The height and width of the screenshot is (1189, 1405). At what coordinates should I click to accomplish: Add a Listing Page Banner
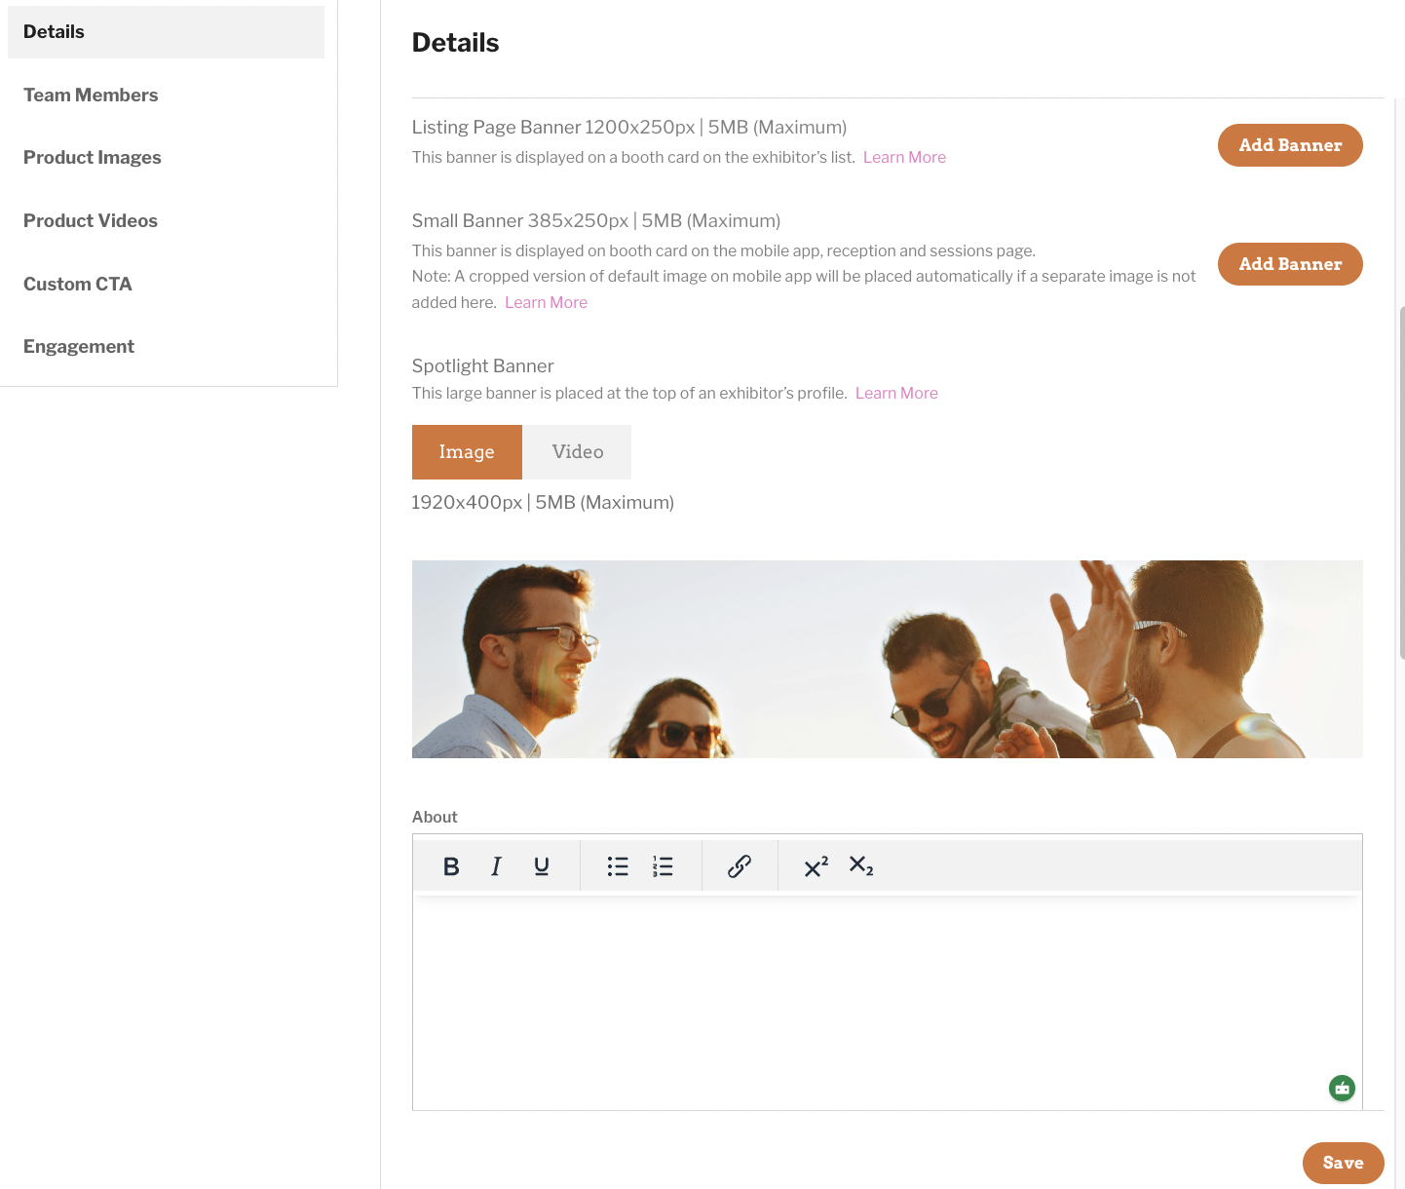pyautogui.click(x=1290, y=145)
